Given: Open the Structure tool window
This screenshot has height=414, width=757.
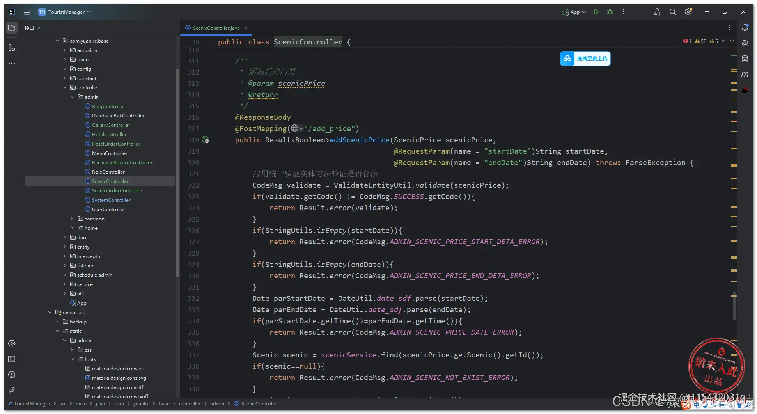Looking at the screenshot, I should [x=12, y=48].
